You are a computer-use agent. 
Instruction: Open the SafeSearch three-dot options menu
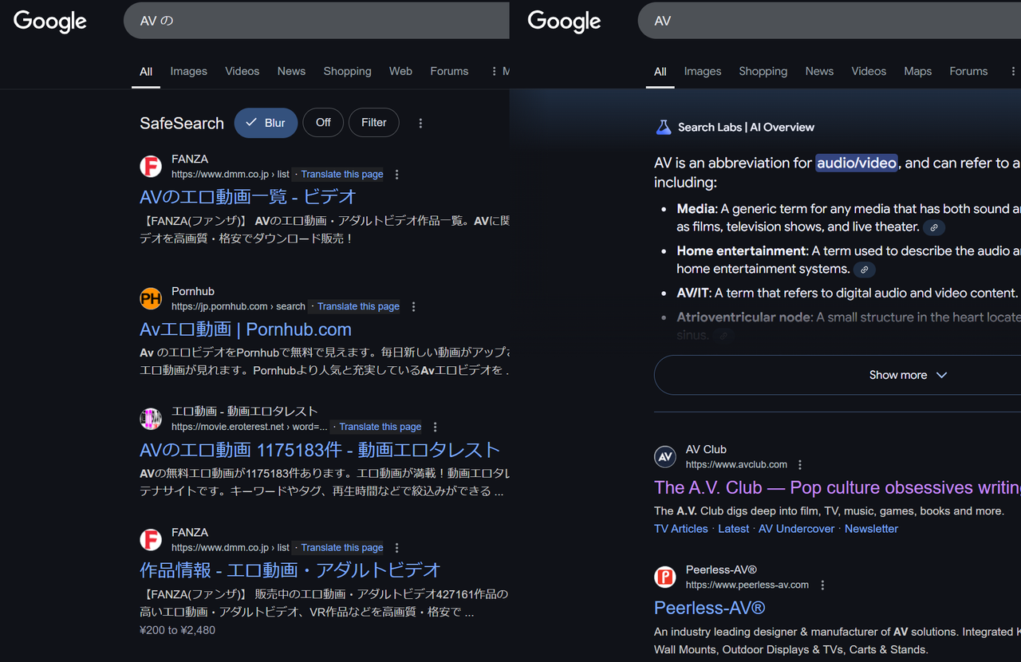tap(420, 123)
